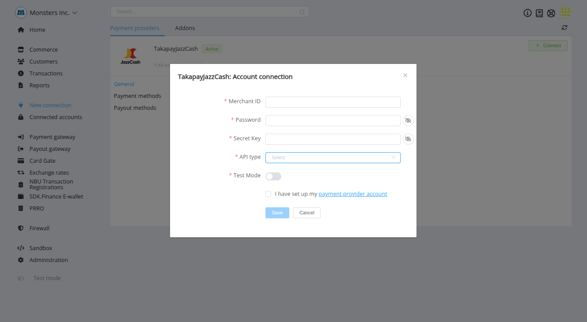The width and height of the screenshot is (587, 322).
Task: Click the Merchant ID input field
Action: click(x=333, y=102)
